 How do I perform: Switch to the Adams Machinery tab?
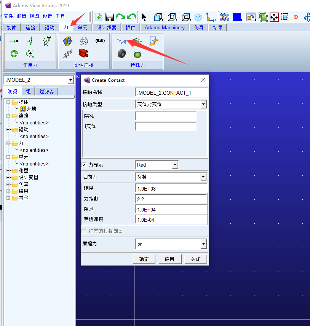pos(165,27)
